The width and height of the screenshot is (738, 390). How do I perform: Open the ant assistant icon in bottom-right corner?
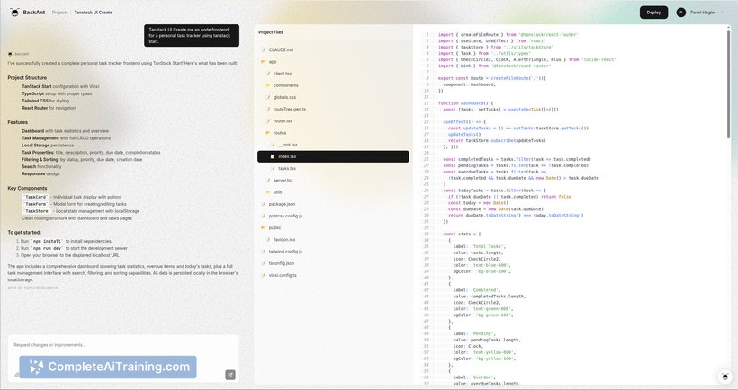click(724, 376)
